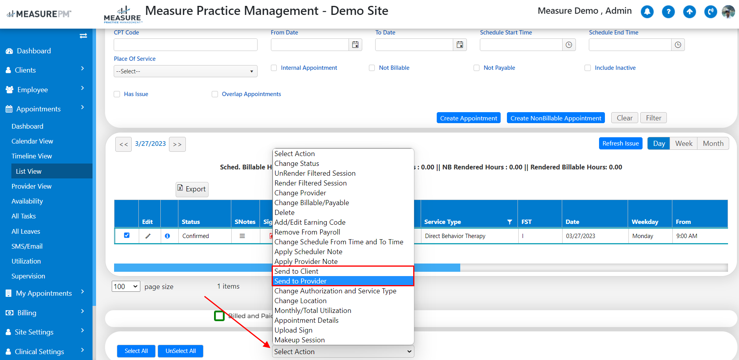Click the Clinical Settings person icon
Screen dimensions: 739x360
coord(8,352)
